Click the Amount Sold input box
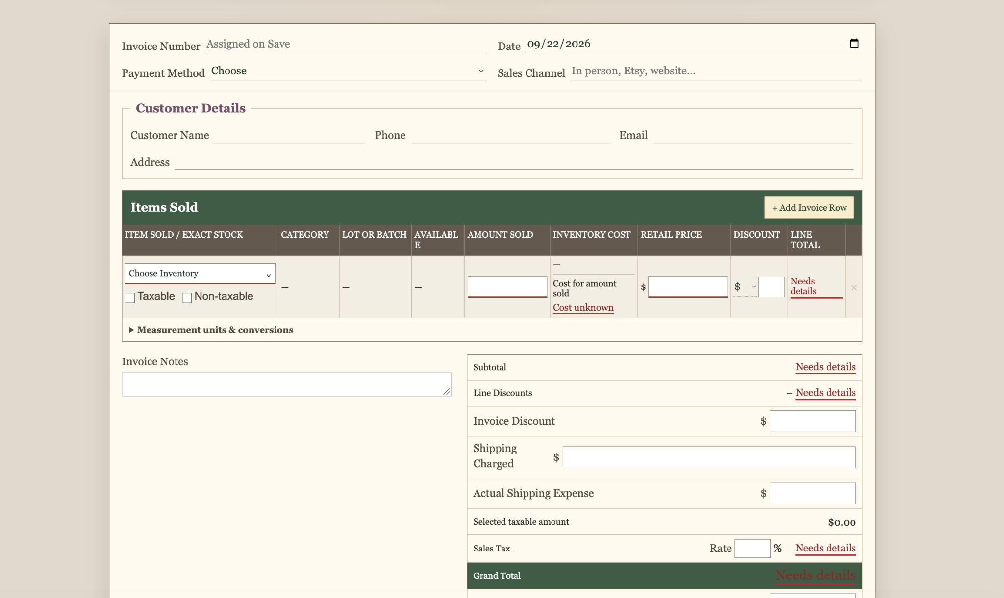This screenshot has height=598, width=1004. tap(507, 287)
